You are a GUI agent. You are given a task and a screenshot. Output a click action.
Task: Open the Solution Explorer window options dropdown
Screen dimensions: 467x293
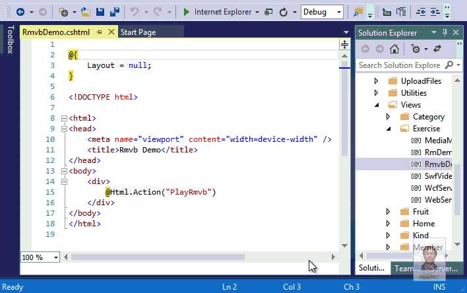click(x=433, y=32)
